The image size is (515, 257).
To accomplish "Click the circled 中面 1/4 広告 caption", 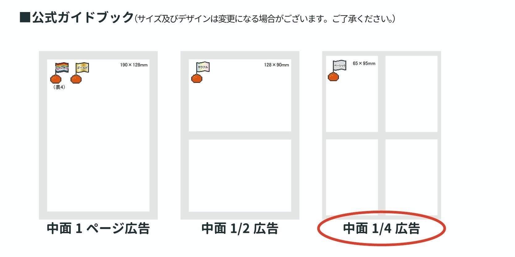I will 382,229.
